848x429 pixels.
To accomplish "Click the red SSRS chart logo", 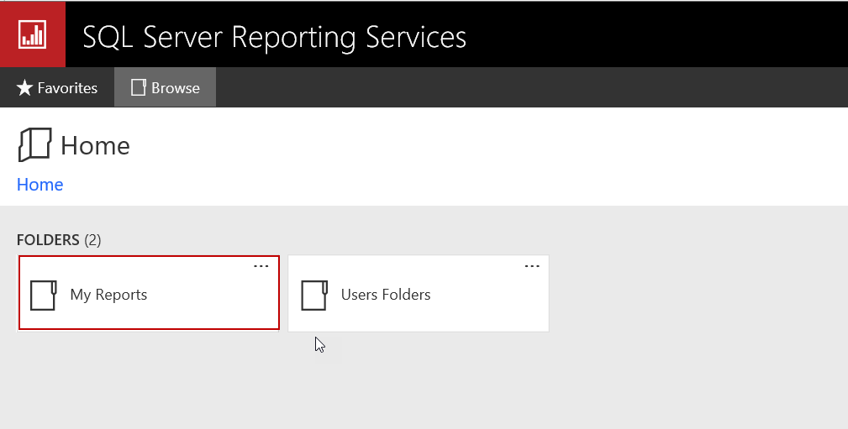I will click(x=33, y=34).
